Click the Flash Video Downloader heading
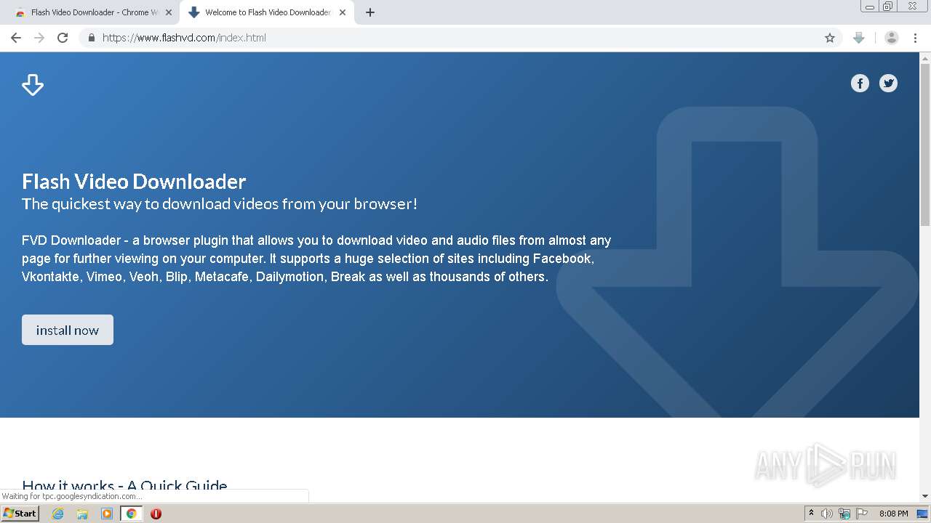The height and width of the screenshot is (523, 931). (x=134, y=181)
